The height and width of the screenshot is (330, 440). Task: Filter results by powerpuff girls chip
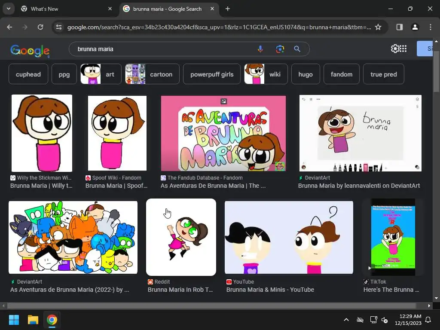[x=212, y=74]
